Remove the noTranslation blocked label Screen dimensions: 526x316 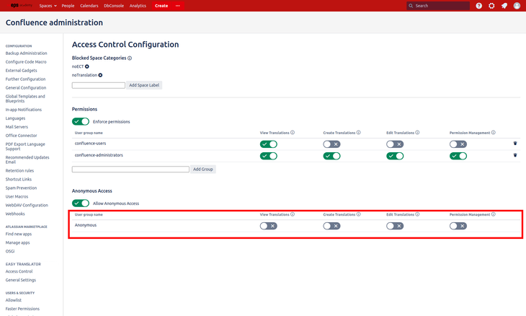click(x=100, y=75)
